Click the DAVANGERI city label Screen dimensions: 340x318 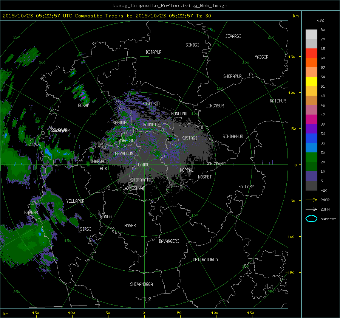(x=169, y=241)
